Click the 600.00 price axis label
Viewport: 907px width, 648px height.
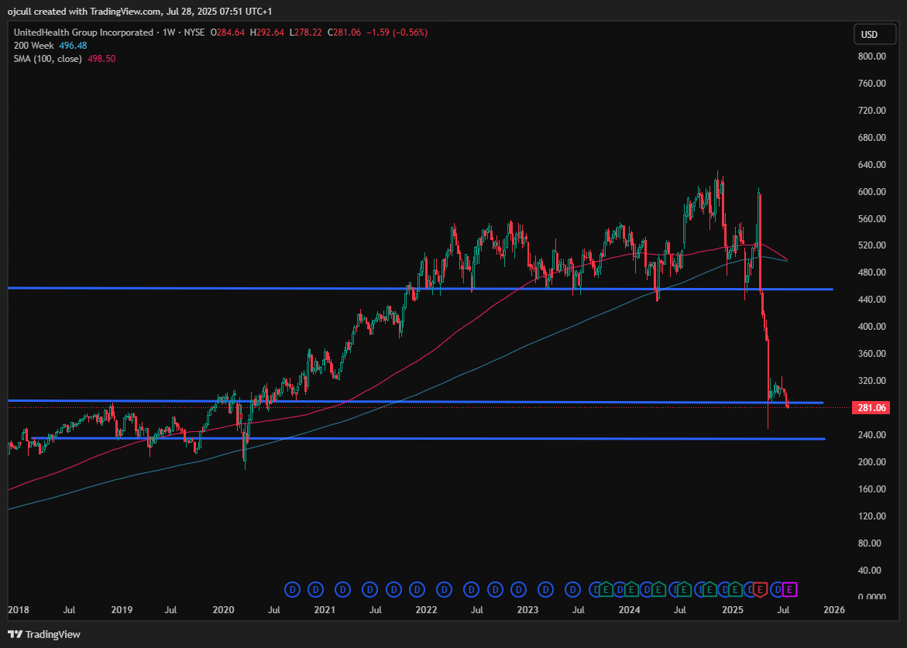(x=871, y=191)
